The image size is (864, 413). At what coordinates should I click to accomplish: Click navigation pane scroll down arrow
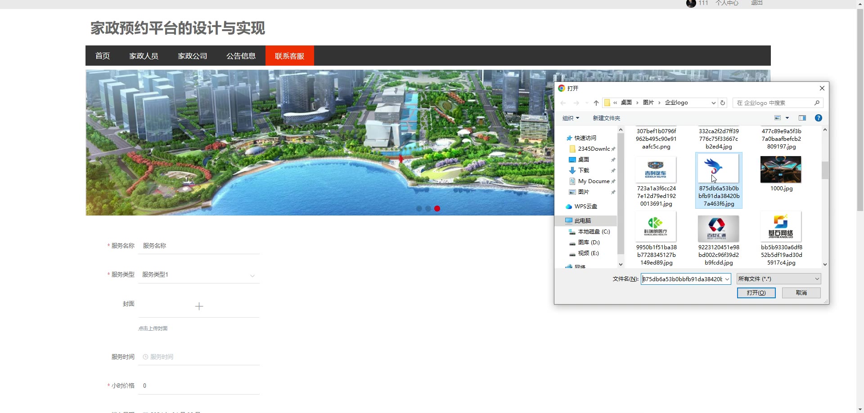pos(621,265)
